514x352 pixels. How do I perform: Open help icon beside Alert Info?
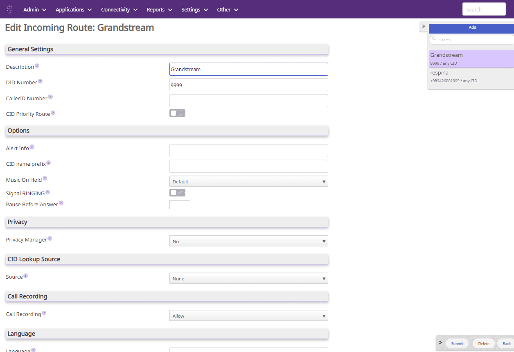click(x=32, y=147)
